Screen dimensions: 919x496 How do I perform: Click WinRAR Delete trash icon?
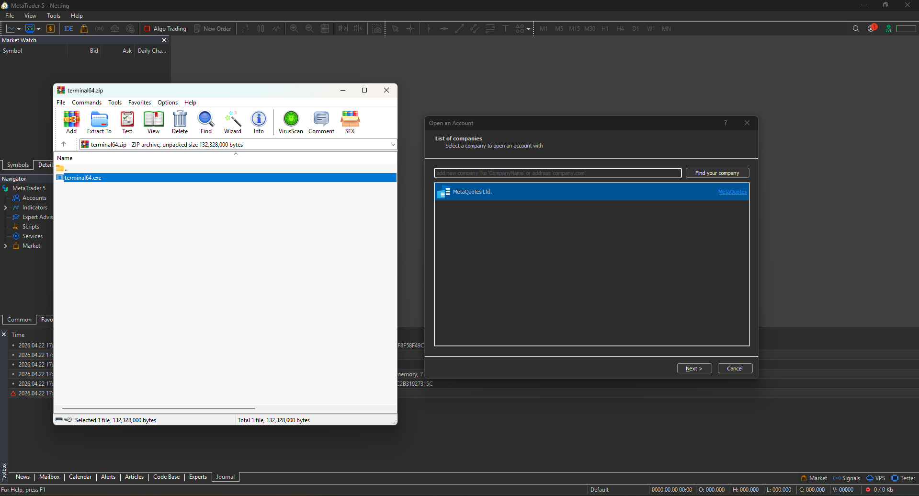coord(180,122)
